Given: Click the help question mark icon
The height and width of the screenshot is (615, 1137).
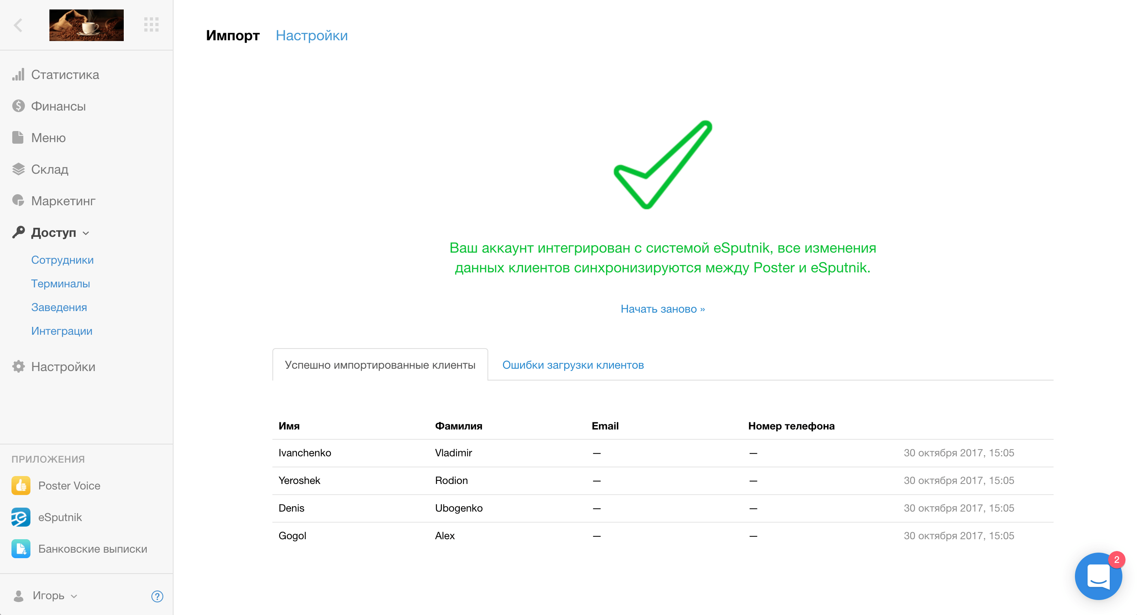Looking at the screenshot, I should click(x=157, y=596).
